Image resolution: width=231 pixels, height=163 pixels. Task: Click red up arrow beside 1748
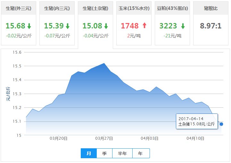click(144, 26)
